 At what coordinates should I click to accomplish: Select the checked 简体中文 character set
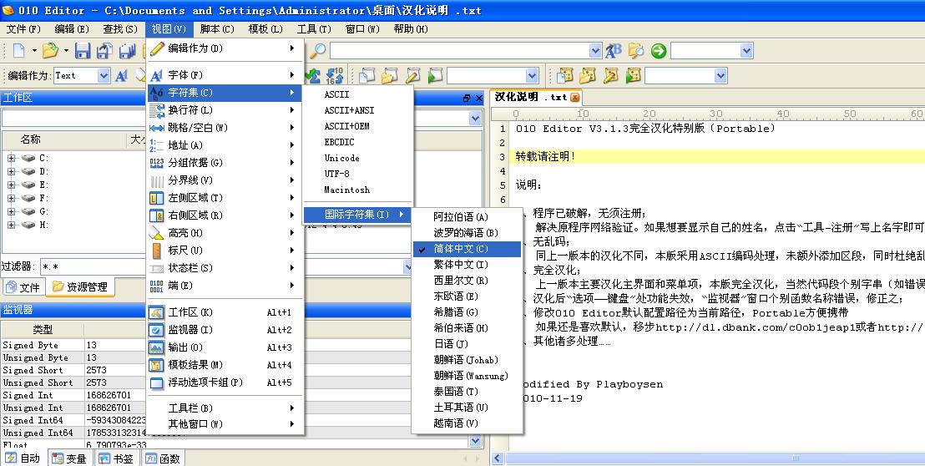click(467, 249)
